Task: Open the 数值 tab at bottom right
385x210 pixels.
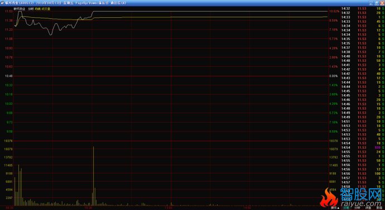Action: (x=379, y=208)
